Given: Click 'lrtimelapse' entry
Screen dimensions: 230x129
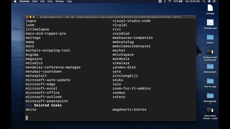Looking at the screenshot, I should [37, 29].
